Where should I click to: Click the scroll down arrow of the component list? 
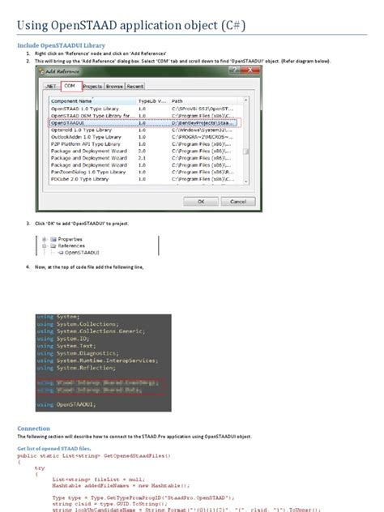[245, 181]
